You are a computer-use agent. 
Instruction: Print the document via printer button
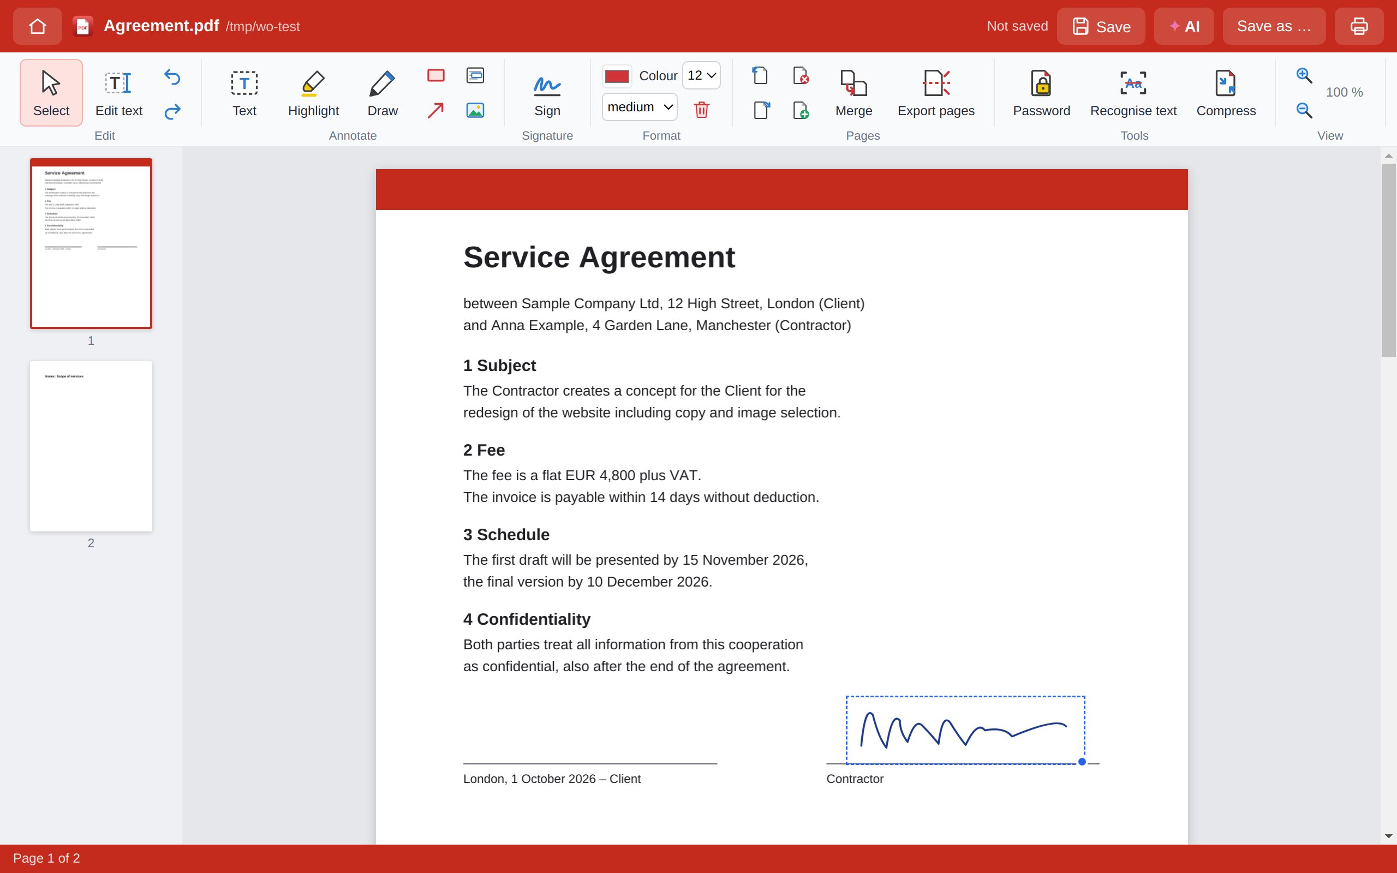1359,26
